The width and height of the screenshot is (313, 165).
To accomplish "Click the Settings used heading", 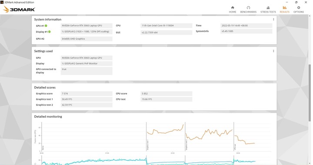I will coord(43,51).
